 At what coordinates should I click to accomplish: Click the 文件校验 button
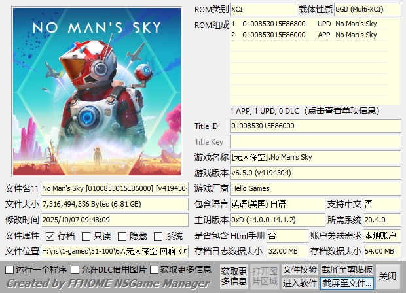click(x=299, y=269)
